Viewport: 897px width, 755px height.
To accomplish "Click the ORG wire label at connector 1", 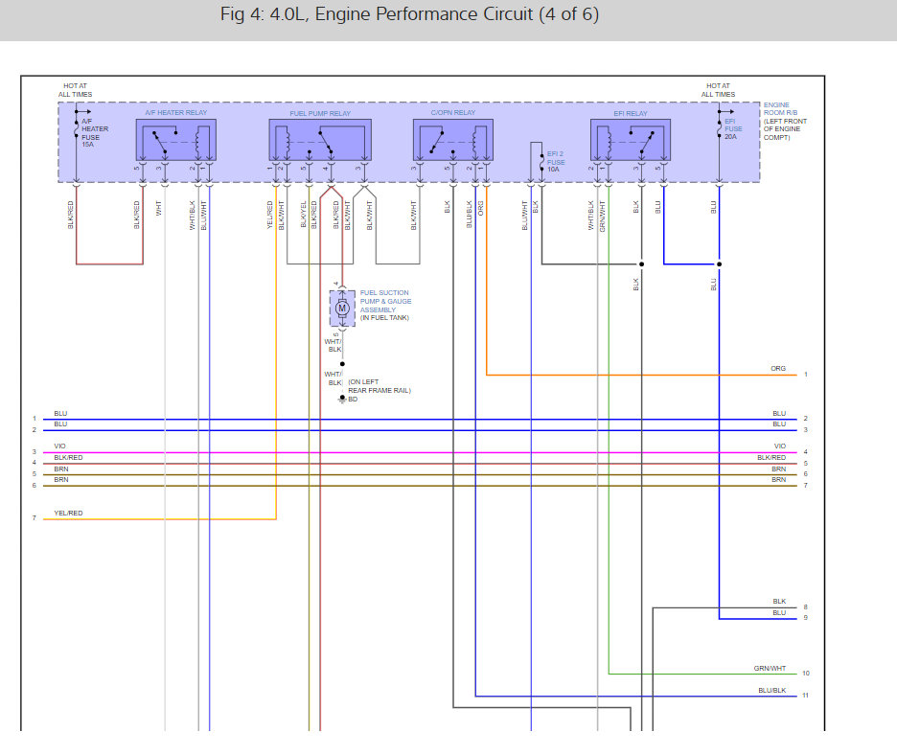I will [777, 369].
